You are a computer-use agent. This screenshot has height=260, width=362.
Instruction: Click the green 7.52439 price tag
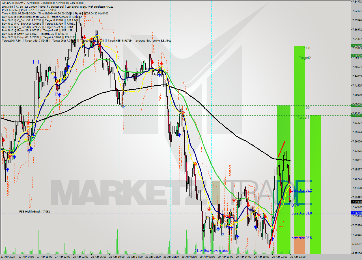click(356, 45)
